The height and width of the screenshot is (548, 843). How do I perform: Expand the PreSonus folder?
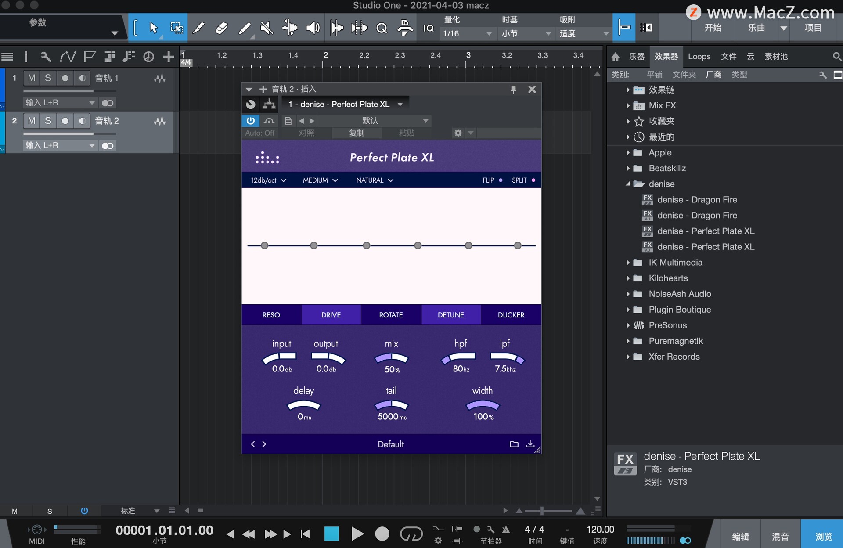pos(628,325)
